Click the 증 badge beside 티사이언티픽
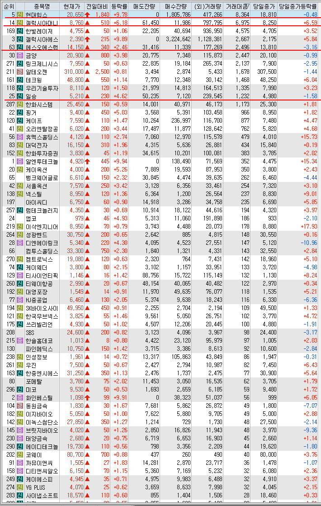Screen dimensions: 321x506 click(20, 275)
